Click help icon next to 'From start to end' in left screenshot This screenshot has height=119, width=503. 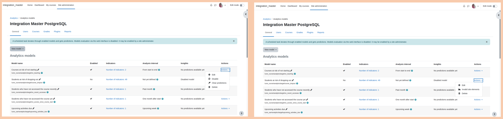click(159, 70)
